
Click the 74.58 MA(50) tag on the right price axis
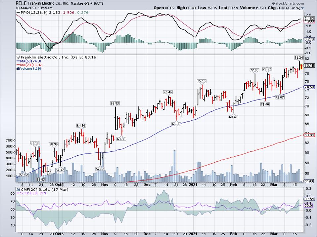coord(309,87)
